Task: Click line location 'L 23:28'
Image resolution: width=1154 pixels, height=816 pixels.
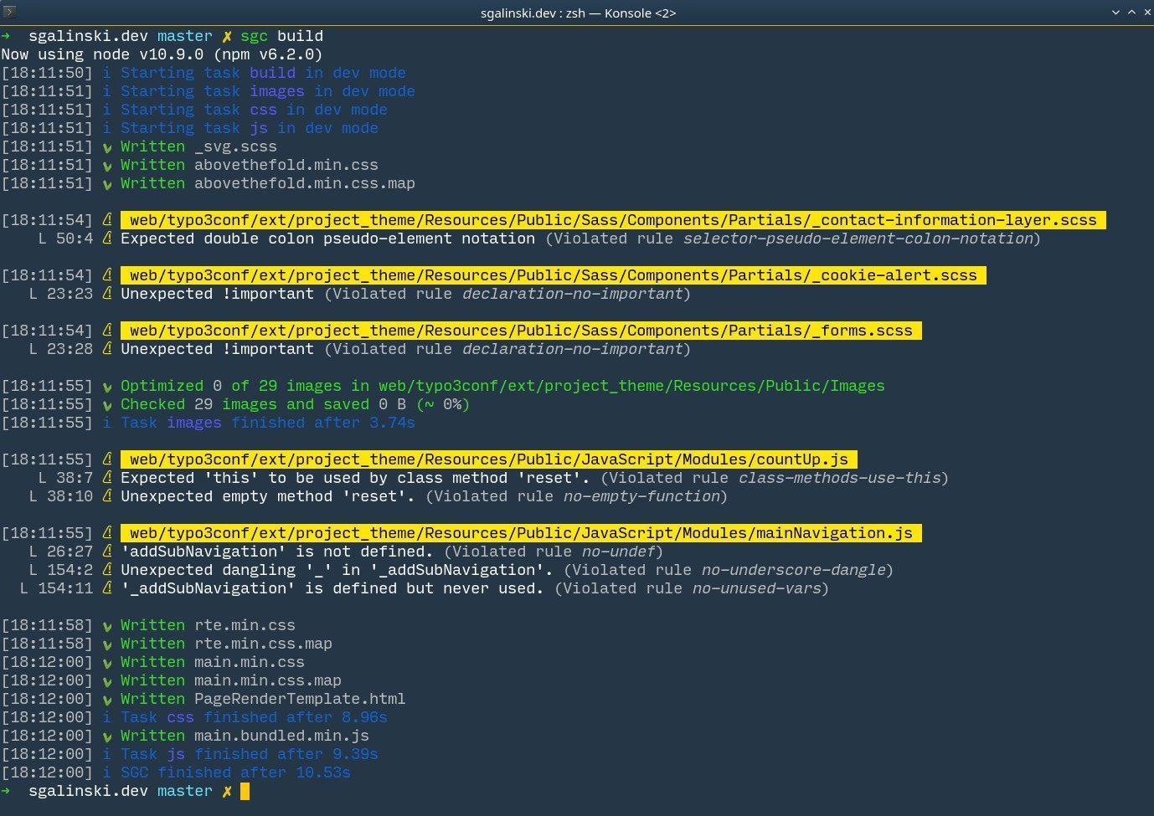Action: point(61,349)
